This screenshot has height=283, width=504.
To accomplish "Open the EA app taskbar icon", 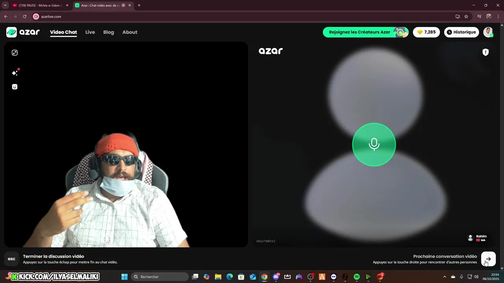I will [380, 277].
